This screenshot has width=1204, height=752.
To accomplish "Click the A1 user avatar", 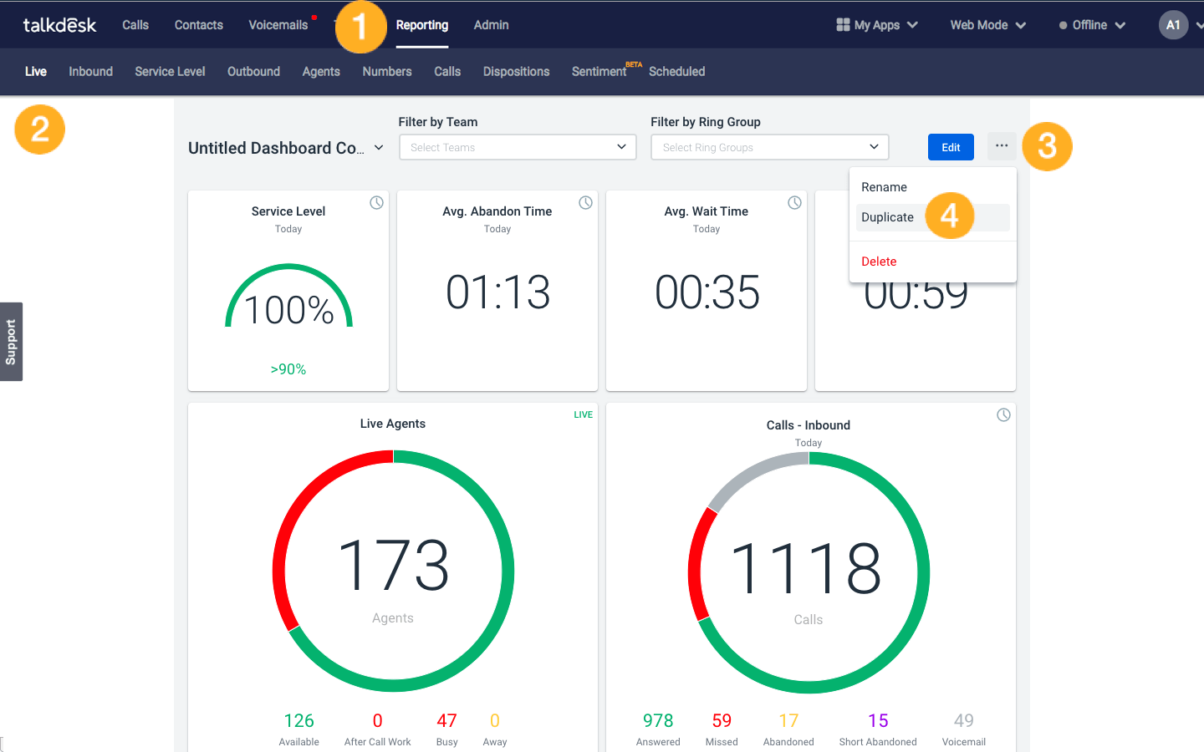I will [x=1173, y=25].
